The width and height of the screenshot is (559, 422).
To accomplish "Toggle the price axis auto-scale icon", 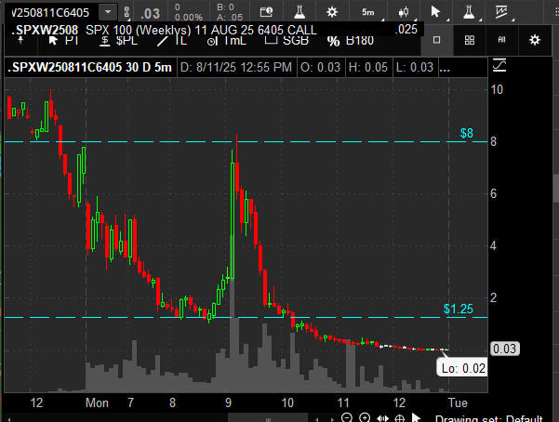I will [x=499, y=66].
